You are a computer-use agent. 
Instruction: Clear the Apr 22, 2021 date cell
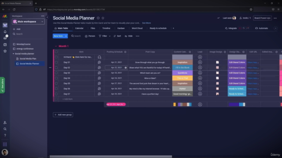point(126,68)
